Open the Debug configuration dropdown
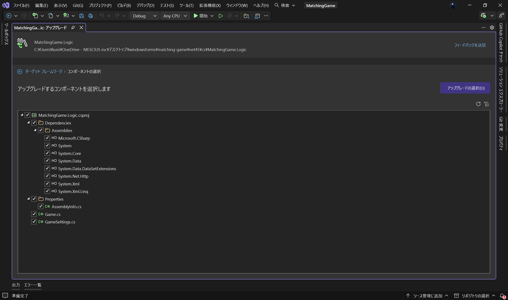The height and width of the screenshot is (300, 508). click(144, 16)
